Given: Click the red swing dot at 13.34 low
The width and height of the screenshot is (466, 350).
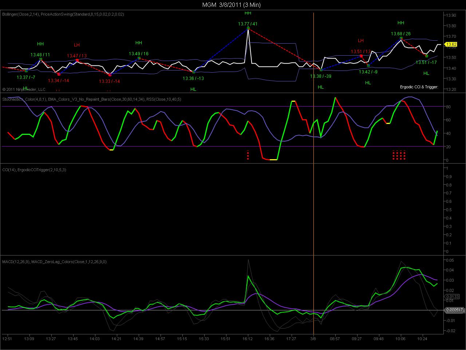Looking at the screenshot, I should click(59, 74).
